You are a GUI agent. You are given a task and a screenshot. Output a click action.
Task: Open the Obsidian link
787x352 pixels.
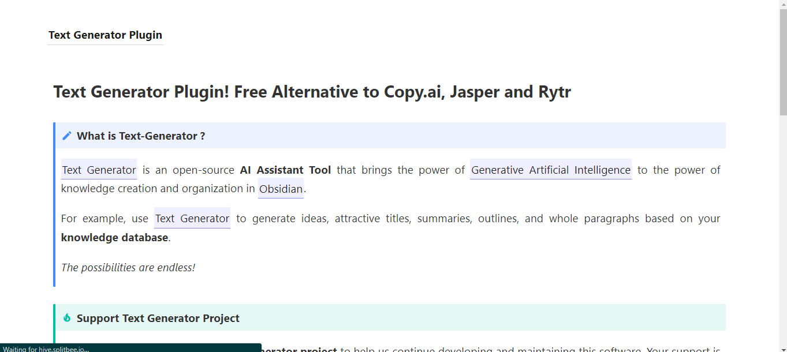click(281, 189)
